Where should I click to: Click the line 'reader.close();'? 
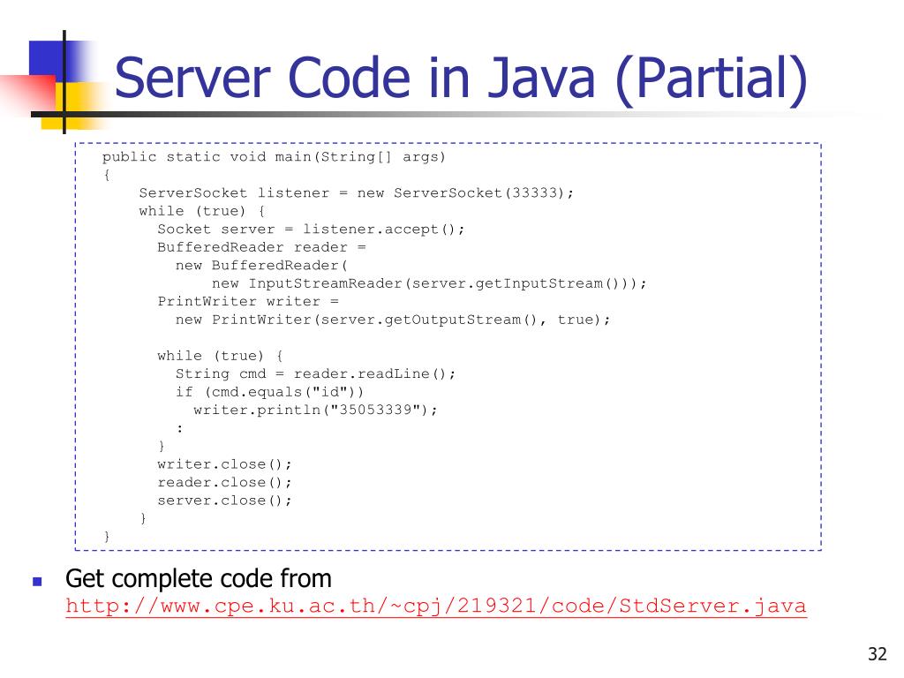224,483
